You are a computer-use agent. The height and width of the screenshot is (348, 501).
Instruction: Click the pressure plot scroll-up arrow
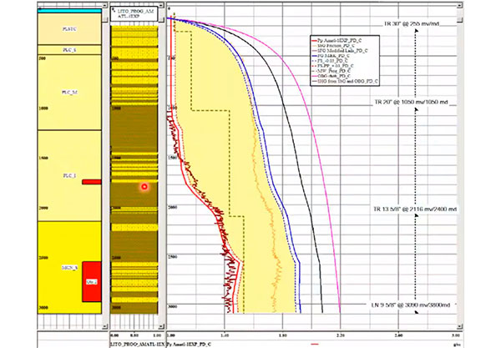pos(459,6)
